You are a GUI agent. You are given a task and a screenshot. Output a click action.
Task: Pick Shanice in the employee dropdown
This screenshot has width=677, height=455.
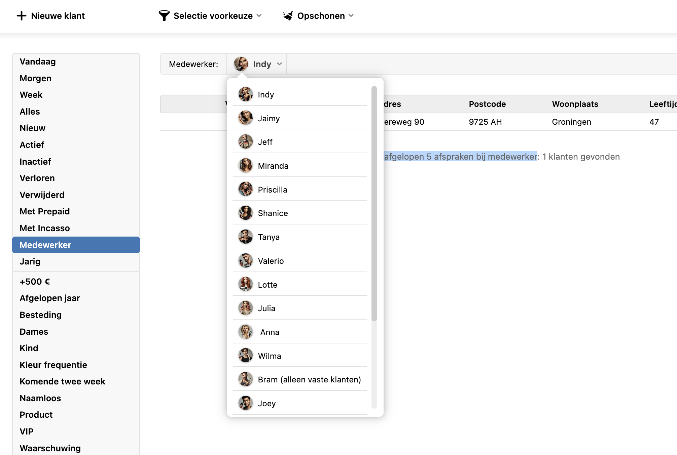click(x=273, y=213)
